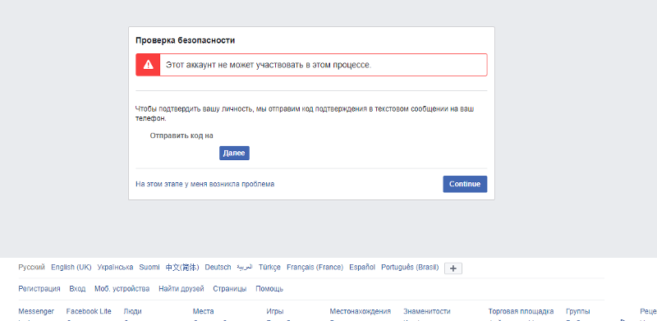Click the Знаменитости link
Image resolution: width=657 pixels, height=321 pixels.
[x=427, y=311]
